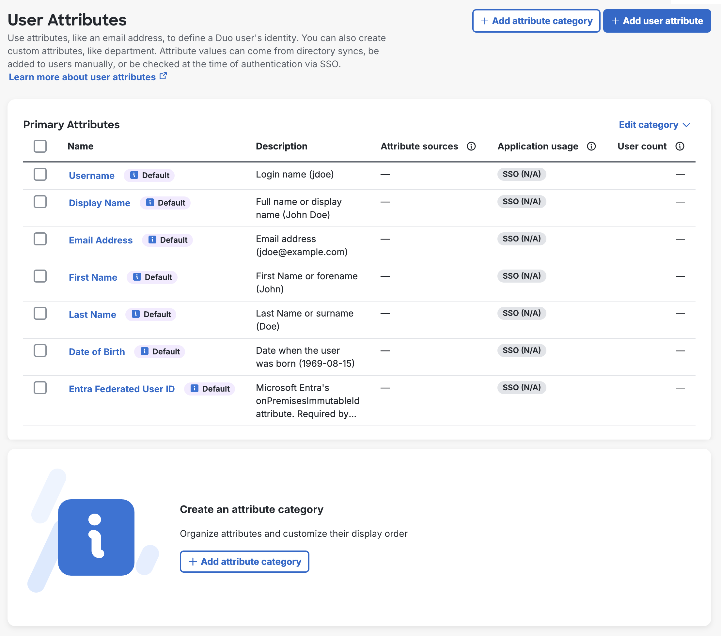Toggle the select-all checkbox in table header
Image resolution: width=721 pixels, height=636 pixels.
pos(40,146)
